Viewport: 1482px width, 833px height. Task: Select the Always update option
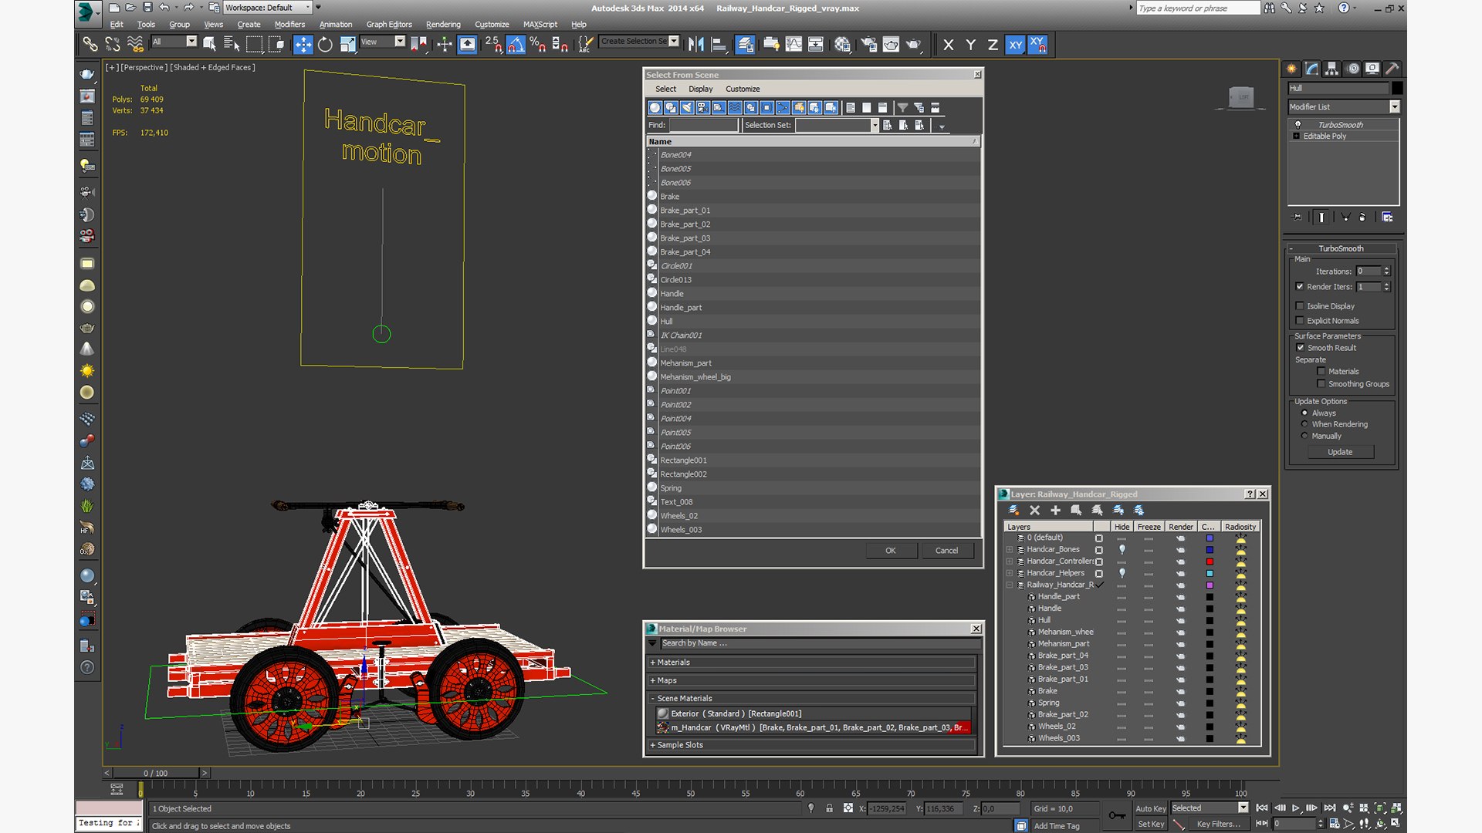click(x=1304, y=413)
